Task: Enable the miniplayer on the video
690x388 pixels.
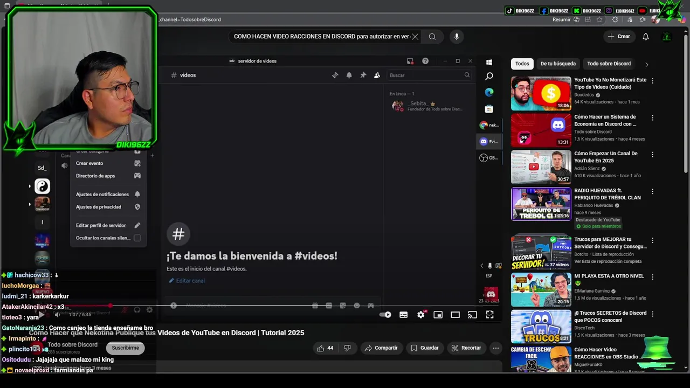Action: pyautogui.click(x=438, y=315)
